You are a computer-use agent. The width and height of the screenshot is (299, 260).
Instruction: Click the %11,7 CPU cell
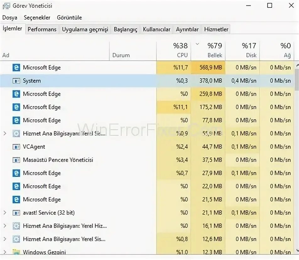173,67
